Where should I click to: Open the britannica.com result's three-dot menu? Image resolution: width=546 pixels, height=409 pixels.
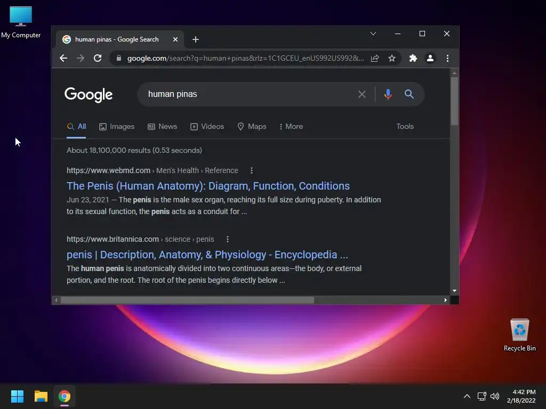coord(227,239)
